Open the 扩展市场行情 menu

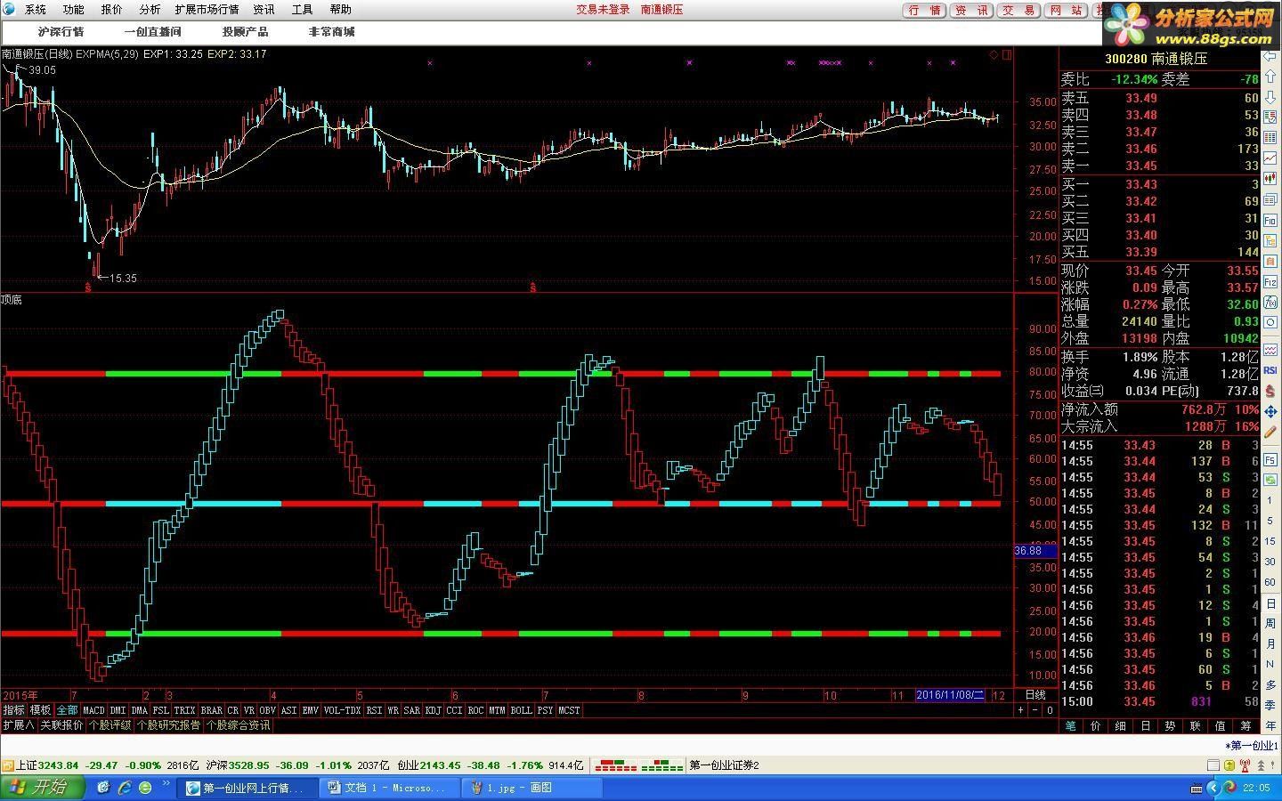[207, 10]
